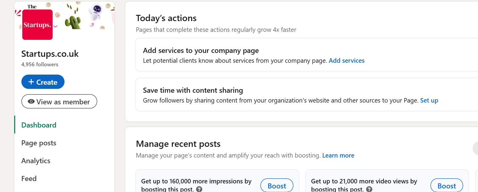Click the Add services link
The width and height of the screenshot is (478, 192).
[x=346, y=61]
